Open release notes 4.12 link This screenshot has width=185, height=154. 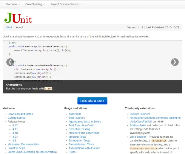pos(15,125)
